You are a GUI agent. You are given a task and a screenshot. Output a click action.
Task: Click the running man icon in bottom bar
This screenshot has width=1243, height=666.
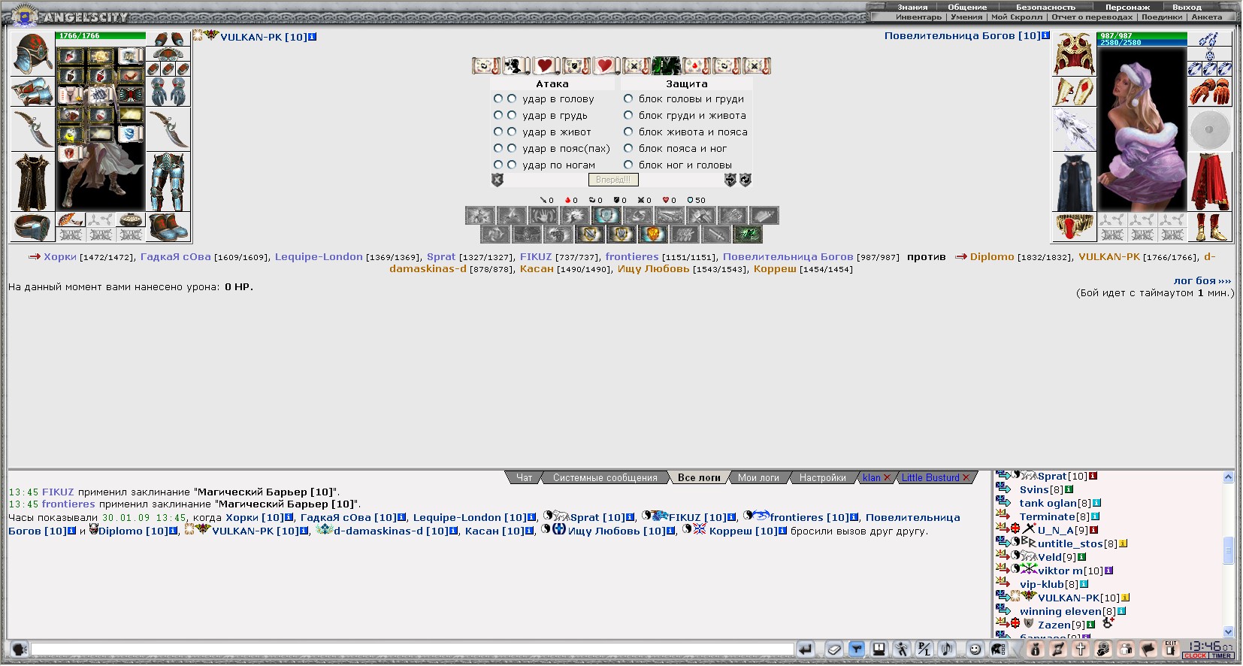pyautogui.click(x=901, y=649)
